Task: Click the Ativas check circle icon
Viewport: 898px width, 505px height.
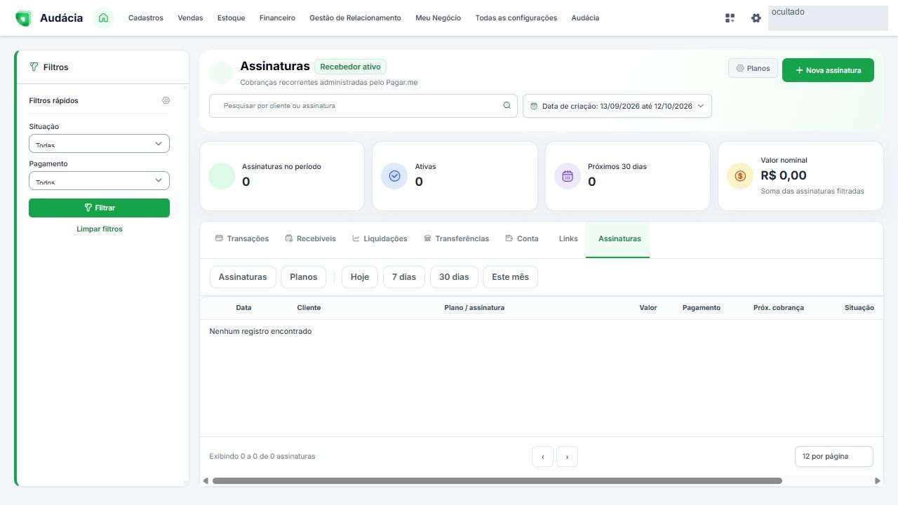Action: [394, 176]
